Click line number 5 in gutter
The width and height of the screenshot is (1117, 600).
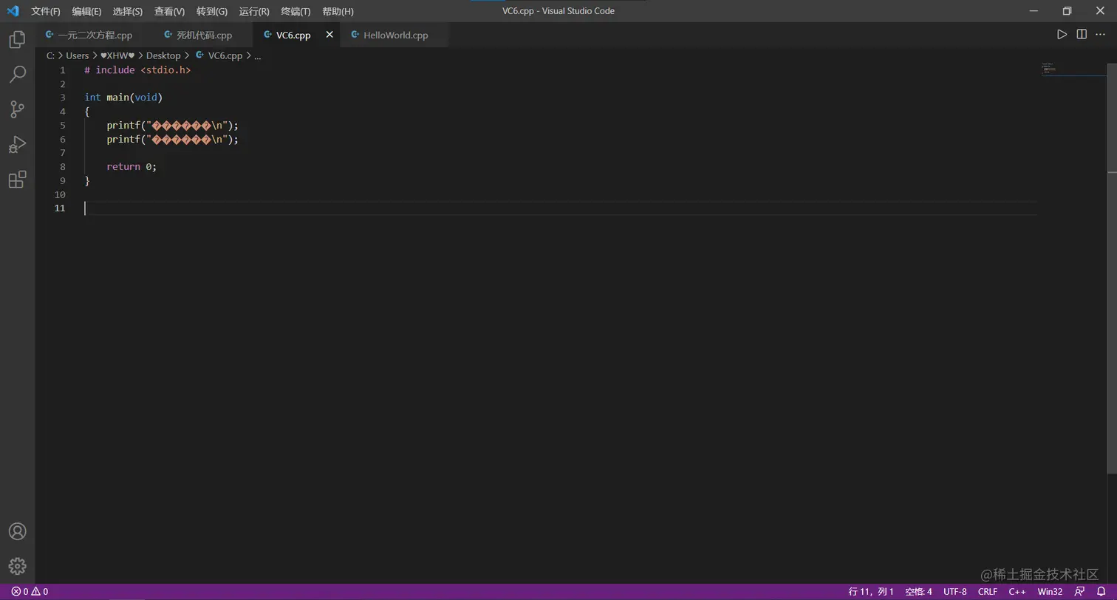(63, 126)
